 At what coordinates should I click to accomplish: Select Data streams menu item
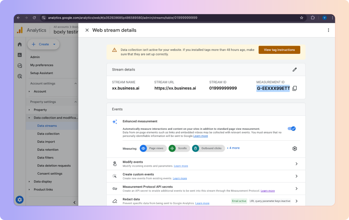pos(47,126)
